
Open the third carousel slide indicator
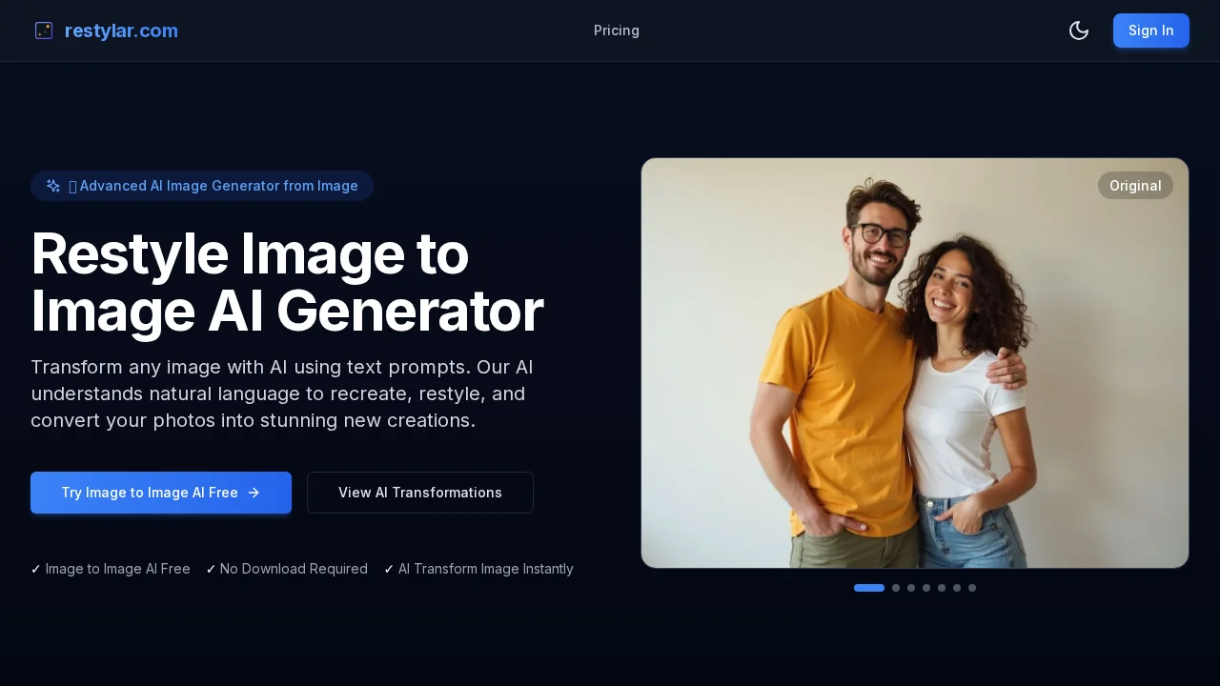(x=911, y=588)
